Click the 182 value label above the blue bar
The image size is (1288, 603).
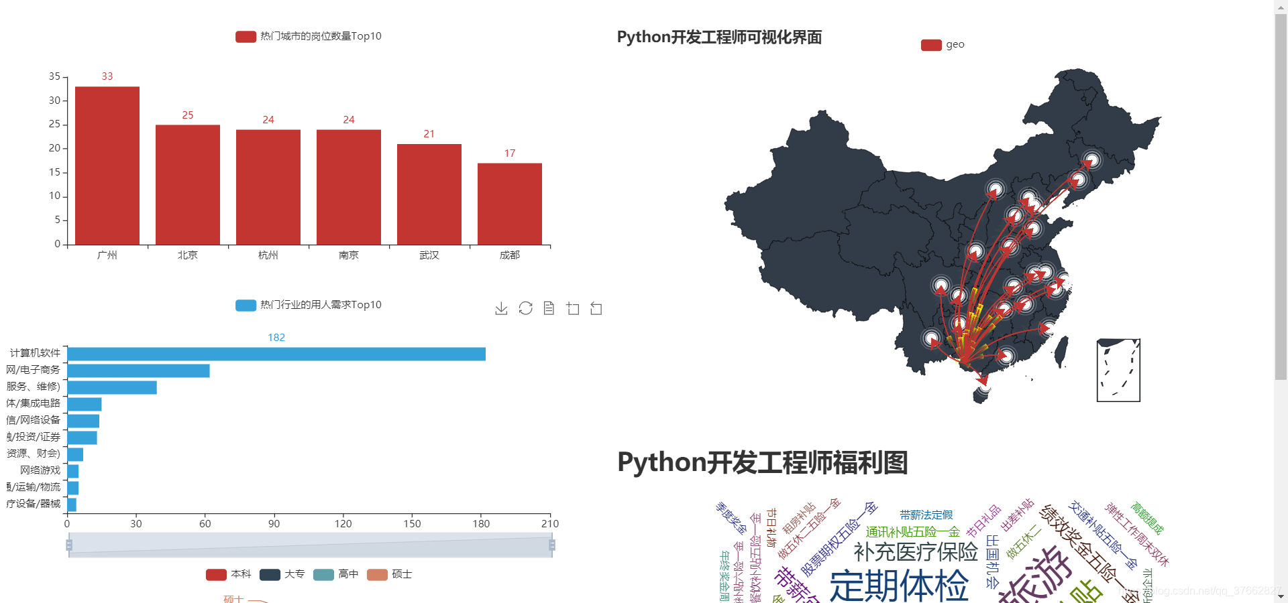click(x=276, y=338)
